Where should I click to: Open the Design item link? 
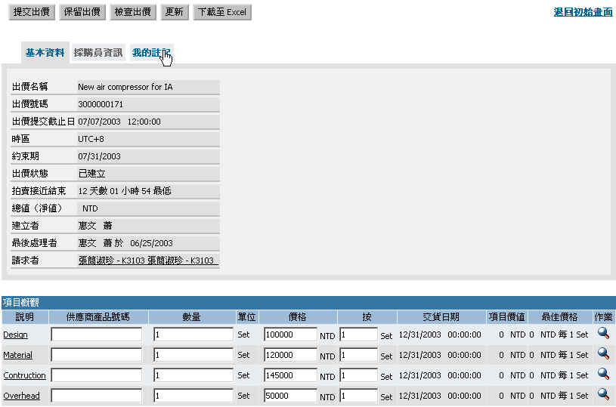[x=15, y=335]
